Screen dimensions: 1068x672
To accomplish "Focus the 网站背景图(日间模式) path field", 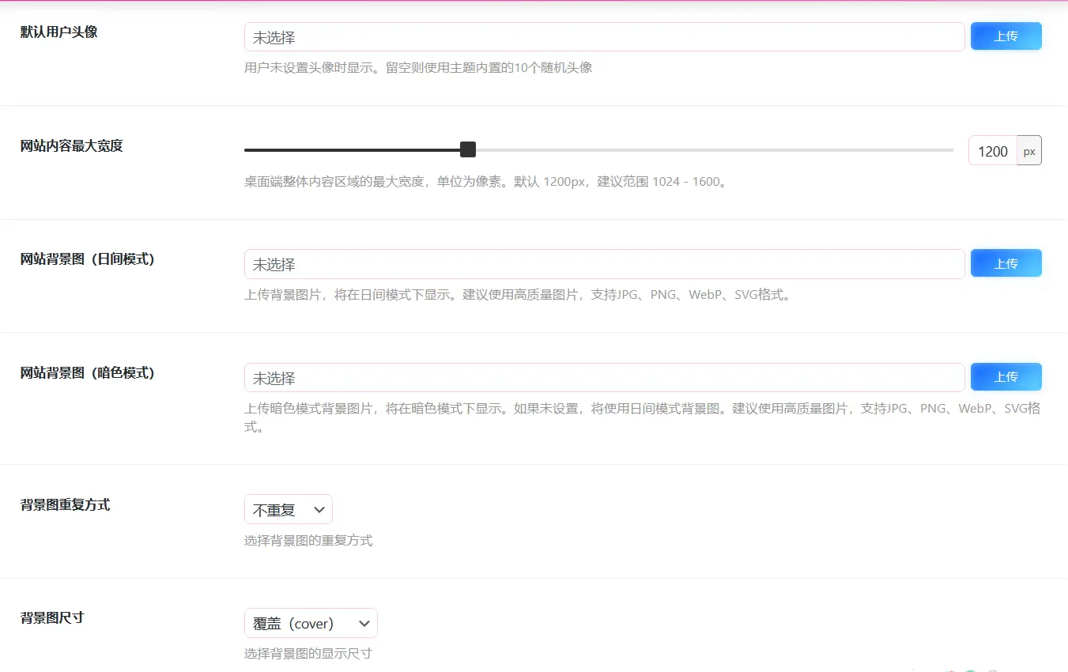I will point(604,265).
